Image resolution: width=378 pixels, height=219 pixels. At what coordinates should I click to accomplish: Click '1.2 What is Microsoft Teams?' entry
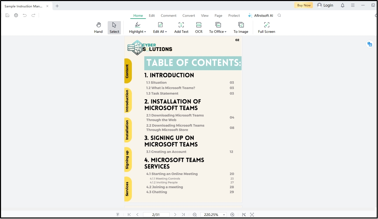pos(171,88)
